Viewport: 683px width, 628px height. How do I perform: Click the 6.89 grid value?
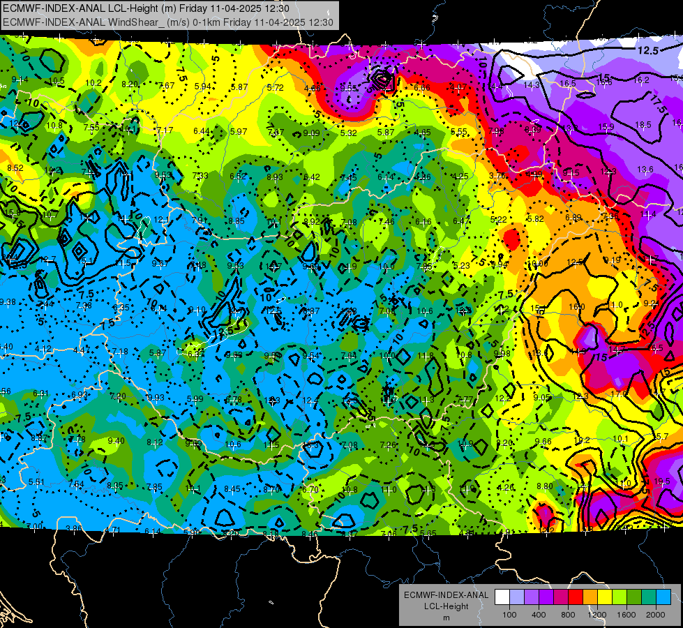click(x=573, y=218)
